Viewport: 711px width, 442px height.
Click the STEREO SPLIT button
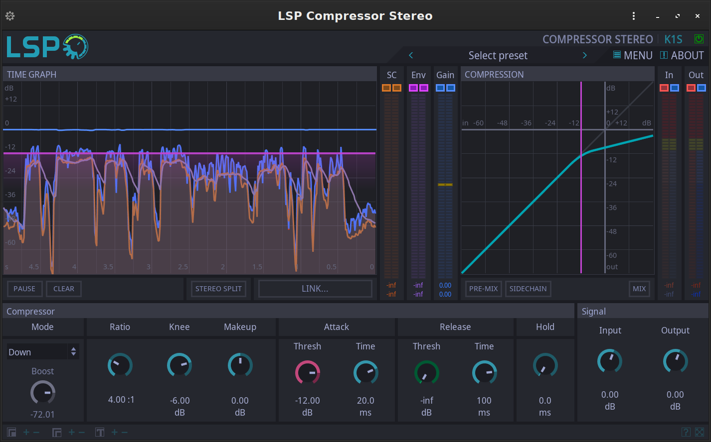coord(218,289)
